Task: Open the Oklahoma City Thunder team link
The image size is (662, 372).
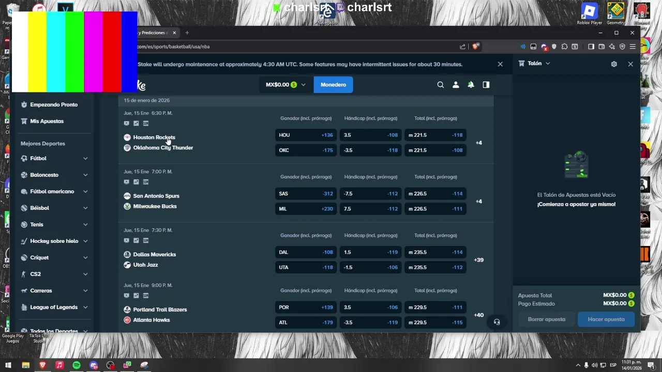Action: pos(163,148)
